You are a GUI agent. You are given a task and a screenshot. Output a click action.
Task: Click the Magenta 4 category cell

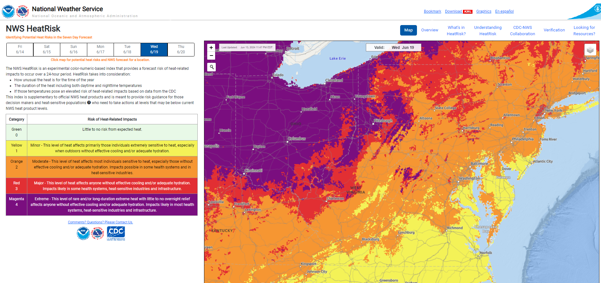[x=17, y=205]
